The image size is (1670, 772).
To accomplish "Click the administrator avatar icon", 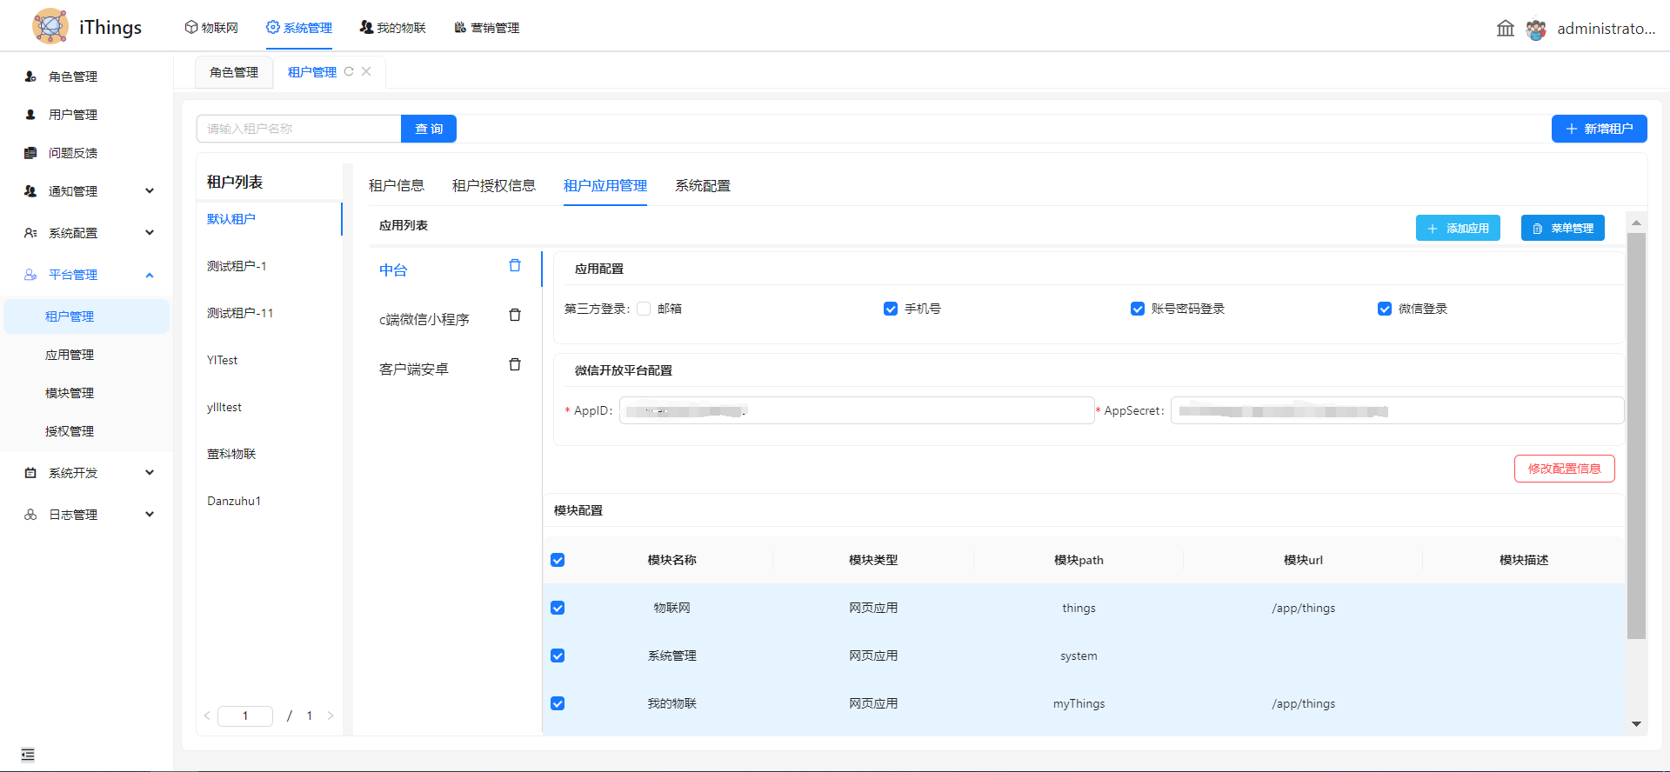I will [x=1536, y=30].
